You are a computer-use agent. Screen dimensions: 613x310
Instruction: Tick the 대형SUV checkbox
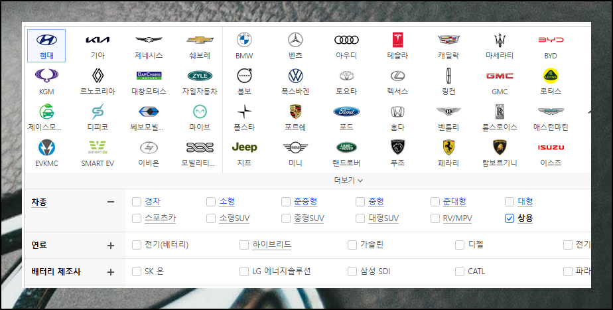click(360, 218)
